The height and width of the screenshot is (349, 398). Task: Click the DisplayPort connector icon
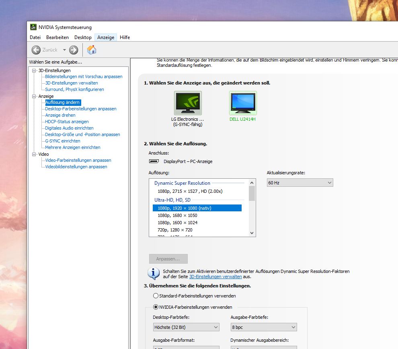click(x=154, y=161)
